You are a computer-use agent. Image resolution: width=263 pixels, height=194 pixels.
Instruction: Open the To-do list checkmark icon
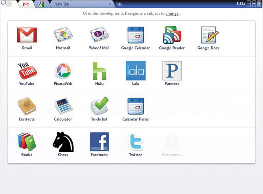[99, 106]
